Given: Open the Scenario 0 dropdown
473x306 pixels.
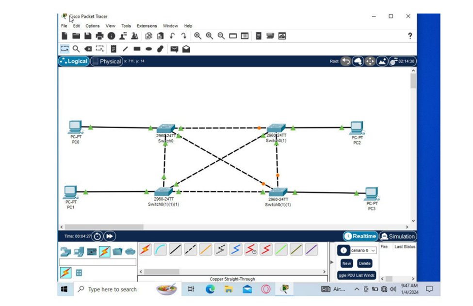Looking at the screenshot, I should point(363,251).
